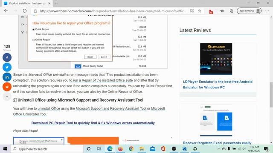The width and height of the screenshot is (273, 153).
Task: Open Microsoft Edge from taskbar
Action: pyautogui.click(x=110, y=149)
